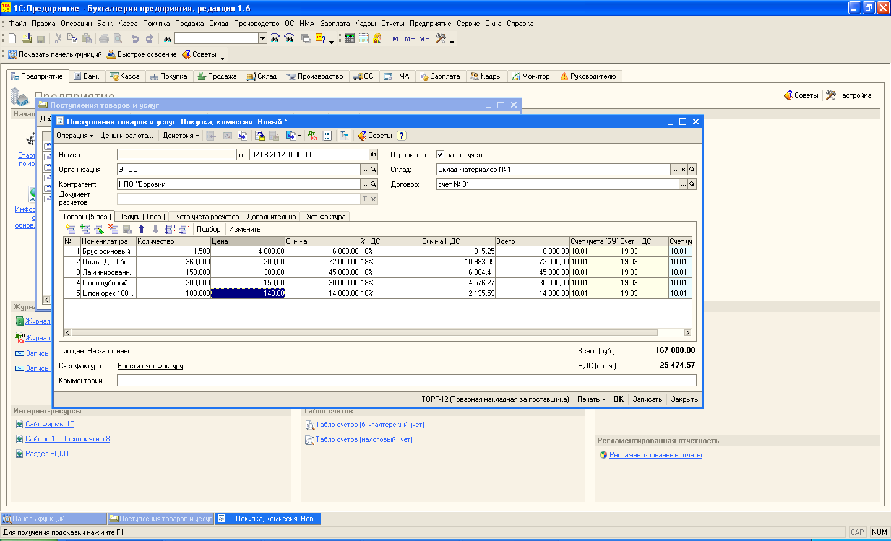Move the row down with gray arrow
The image size is (891, 541).
[155, 229]
